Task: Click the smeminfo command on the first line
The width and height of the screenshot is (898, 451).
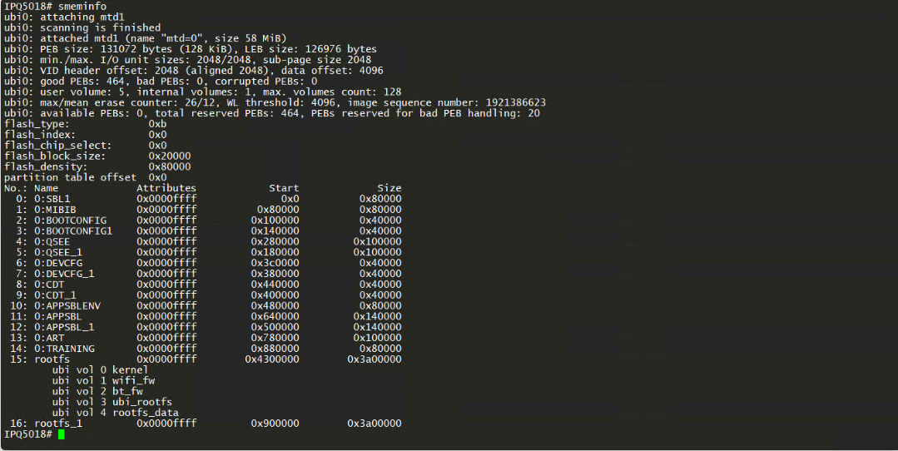Action: [x=82, y=7]
